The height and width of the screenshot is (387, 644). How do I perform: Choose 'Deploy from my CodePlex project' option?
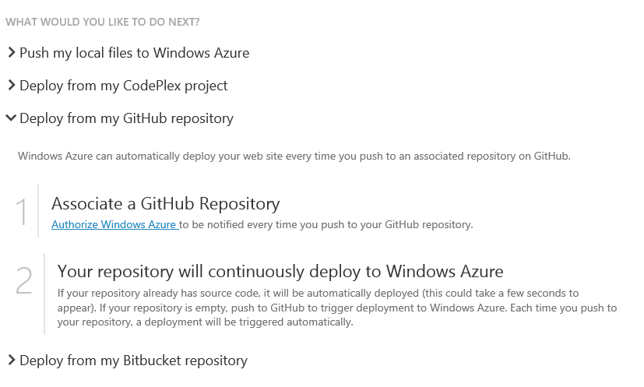[x=123, y=86]
